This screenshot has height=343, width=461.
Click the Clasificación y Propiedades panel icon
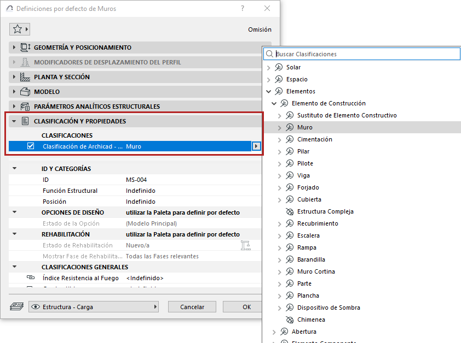click(25, 121)
